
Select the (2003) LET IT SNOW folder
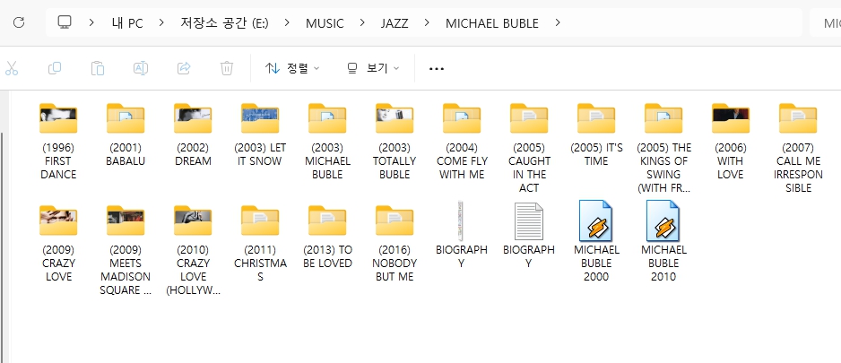260,135
